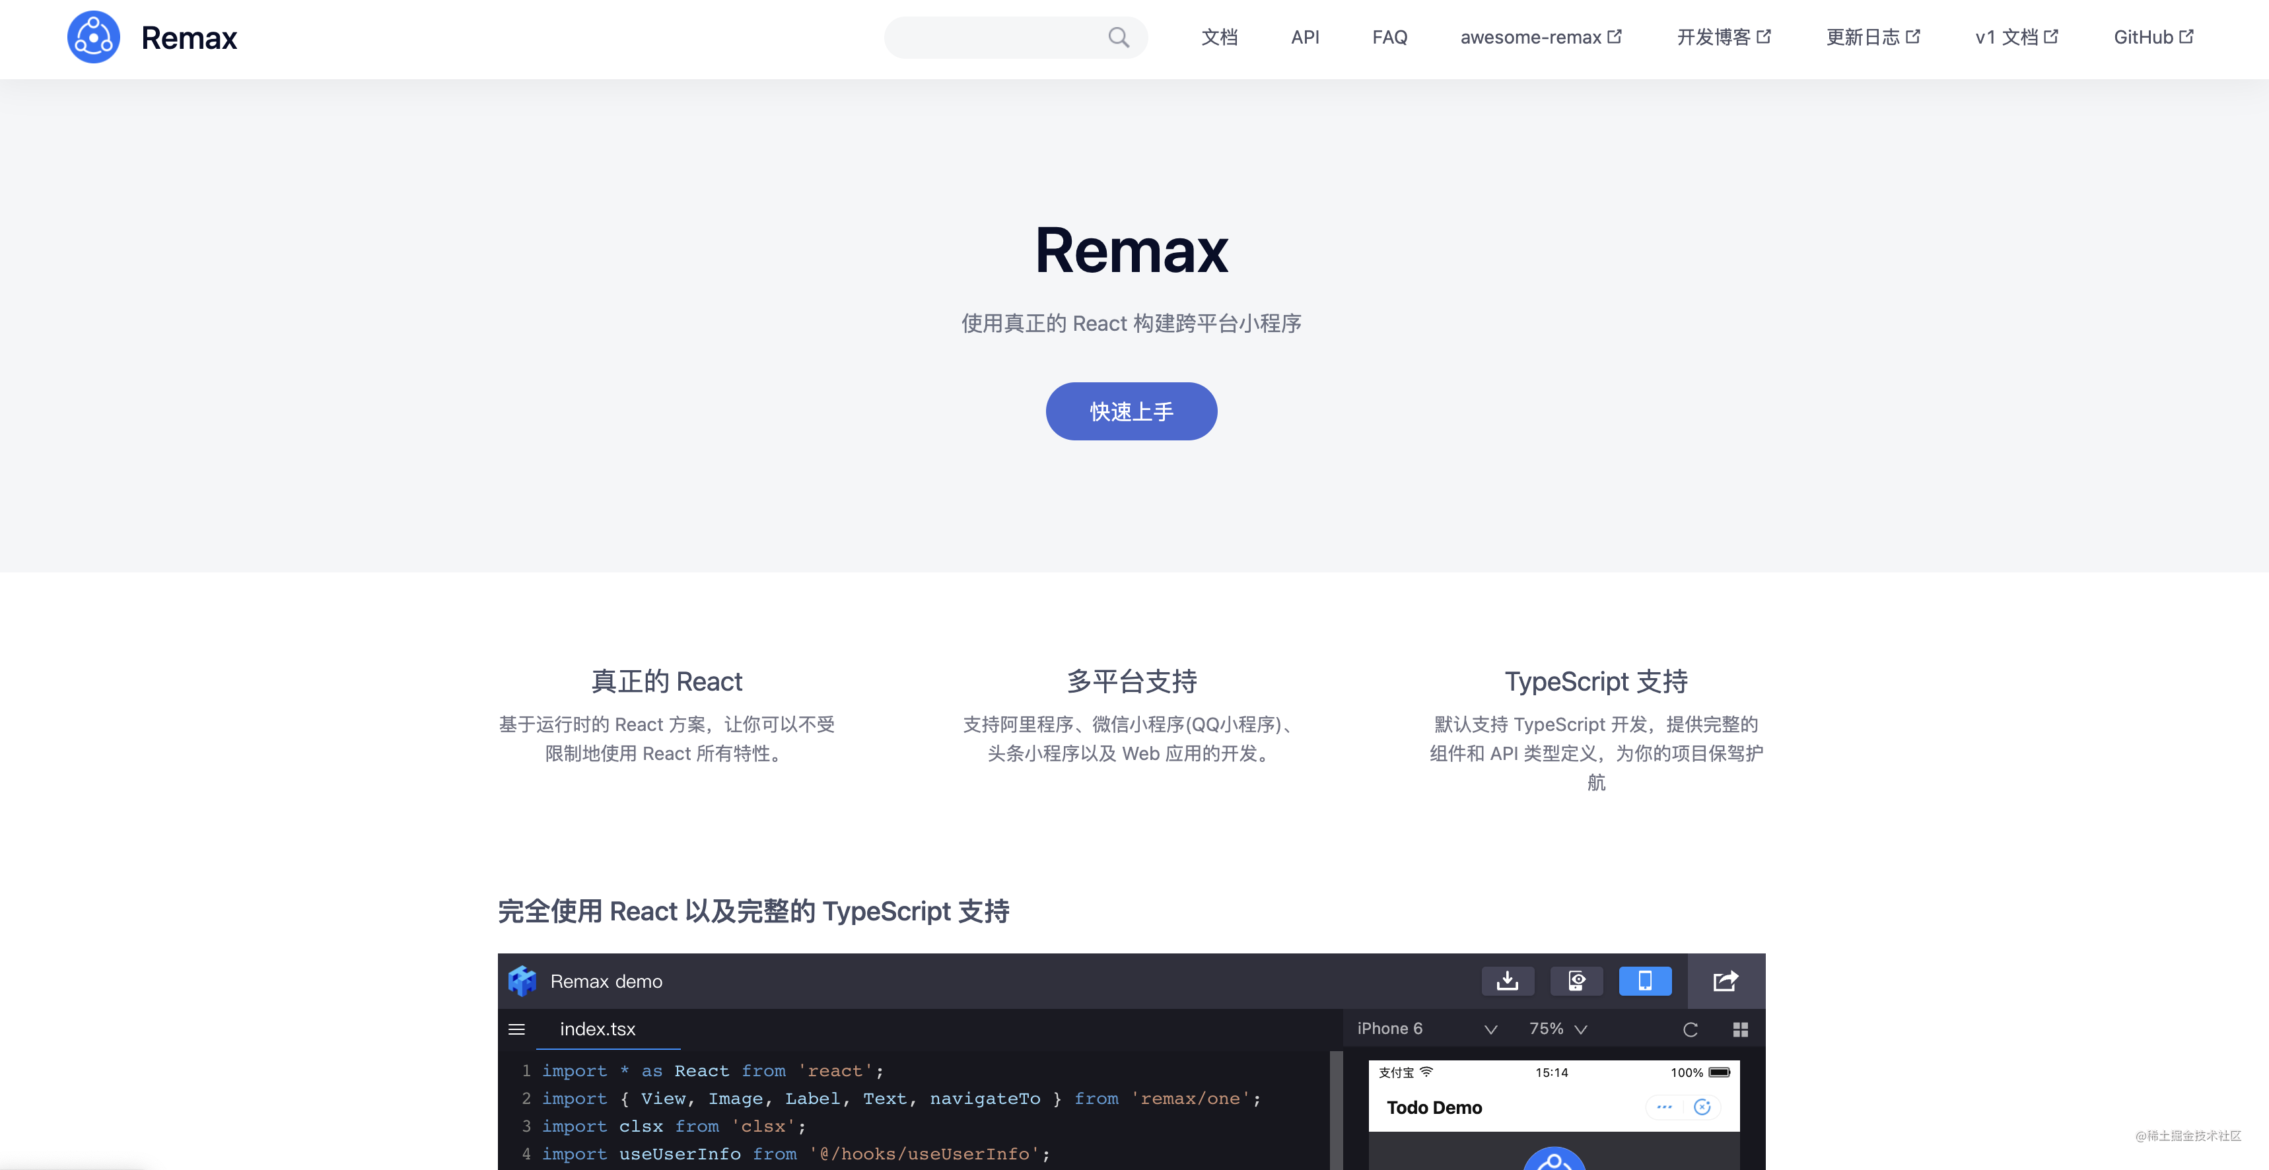Click the Todo Demo title in the simulator

(x=1434, y=1107)
